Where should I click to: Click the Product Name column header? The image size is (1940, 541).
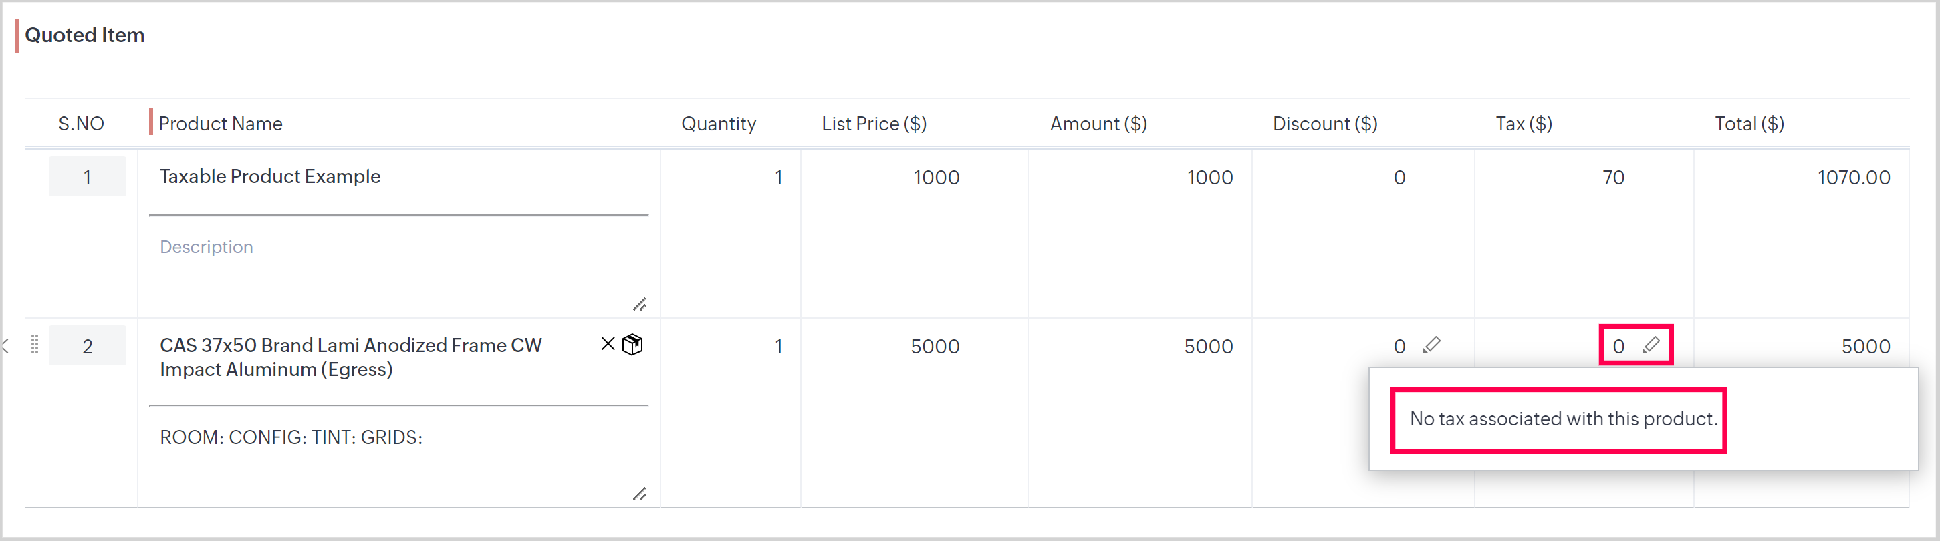(x=221, y=124)
